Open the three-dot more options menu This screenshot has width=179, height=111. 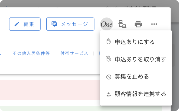(x=154, y=24)
